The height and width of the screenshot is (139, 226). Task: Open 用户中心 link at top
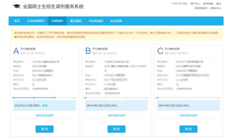195,4
